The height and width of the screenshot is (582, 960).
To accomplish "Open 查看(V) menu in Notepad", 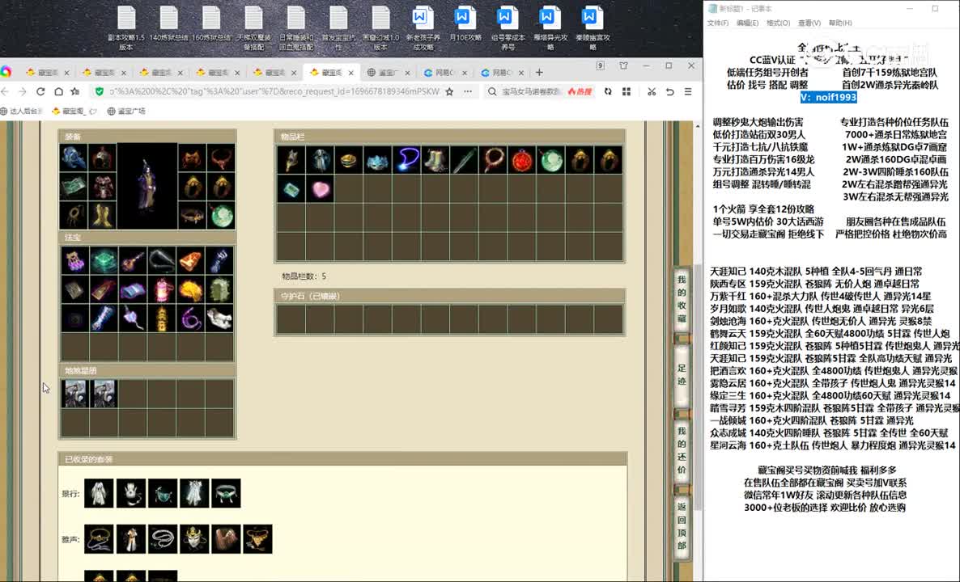I will click(809, 23).
